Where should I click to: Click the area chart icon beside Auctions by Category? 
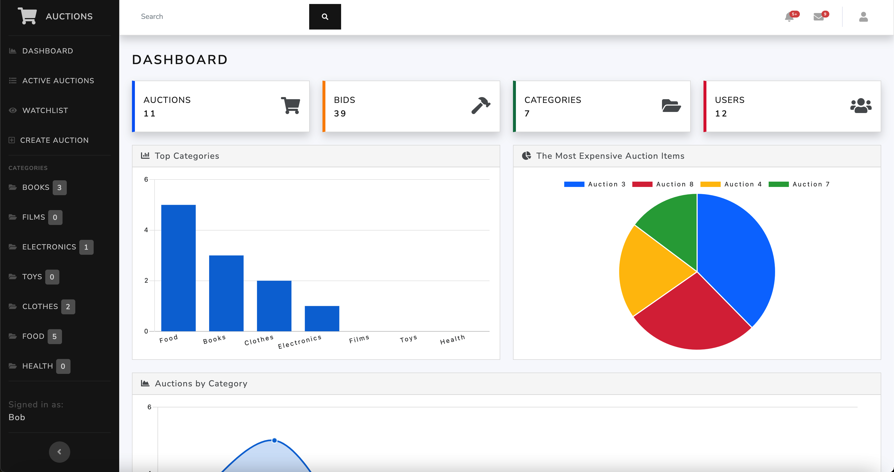coord(145,383)
